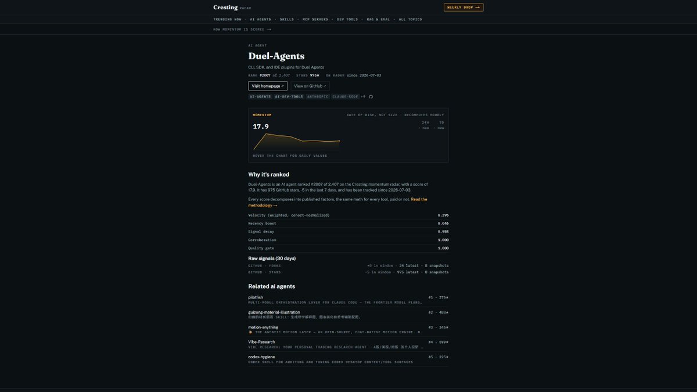Select the ANTHROPIC tag
The width and height of the screenshot is (697, 392).
[318, 97]
